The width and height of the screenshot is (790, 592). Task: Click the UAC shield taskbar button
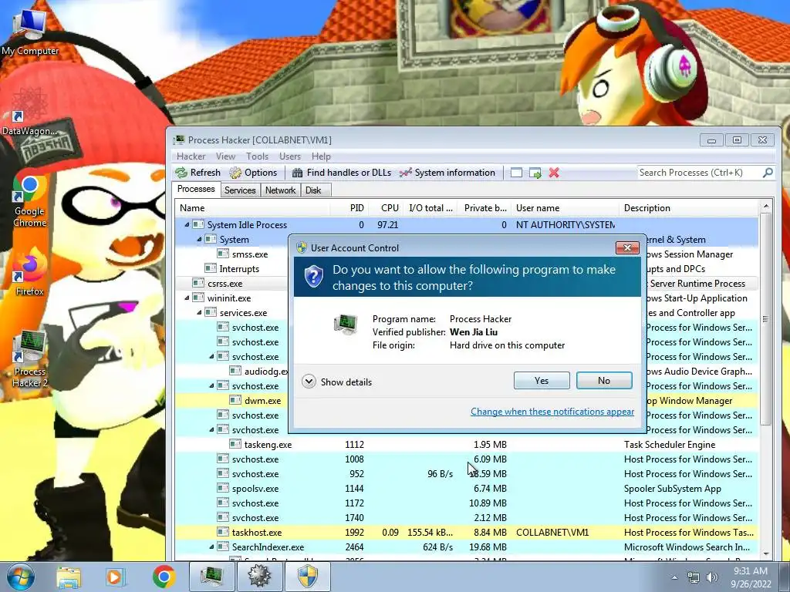(x=307, y=577)
